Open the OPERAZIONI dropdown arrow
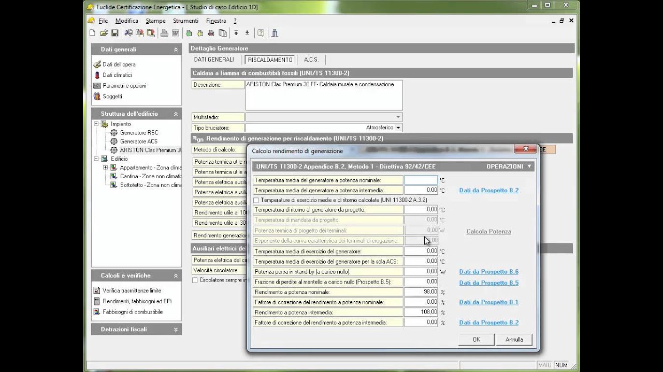This screenshot has height=372, width=663. 529,166
